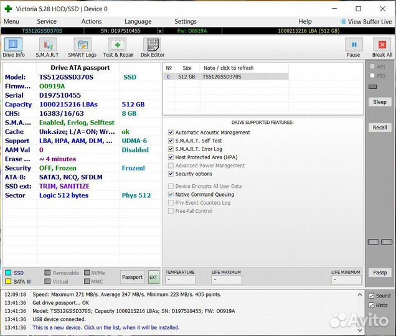Click the 'Note / click to refresh' header
396x336 pixels.
(x=229, y=68)
